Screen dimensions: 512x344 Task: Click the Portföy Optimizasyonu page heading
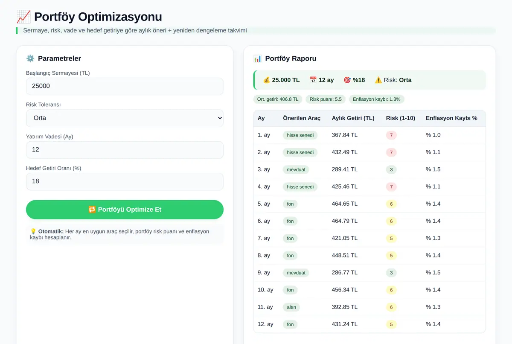click(98, 17)
